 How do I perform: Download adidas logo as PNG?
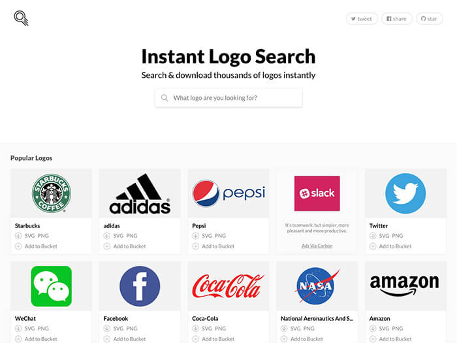point(132,236)
